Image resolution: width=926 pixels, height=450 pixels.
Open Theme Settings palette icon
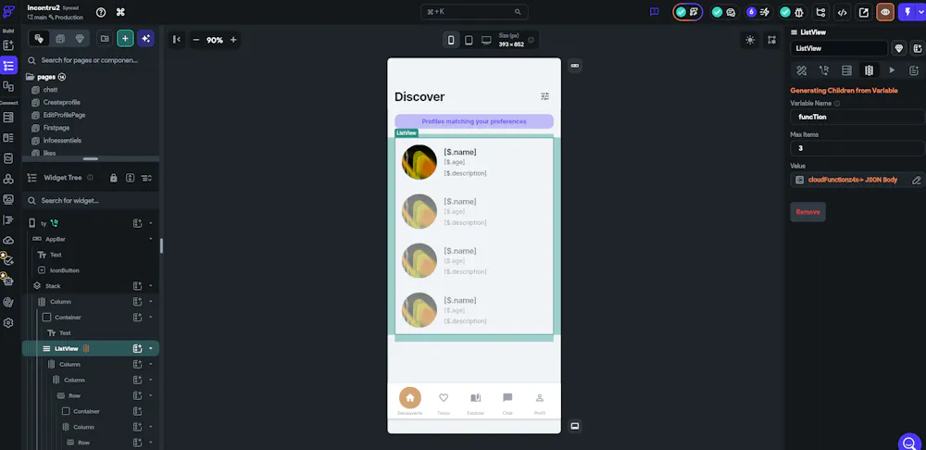(x=8, y=303)
